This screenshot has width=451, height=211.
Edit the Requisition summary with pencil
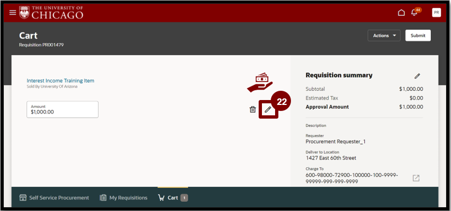click(417, 76)
